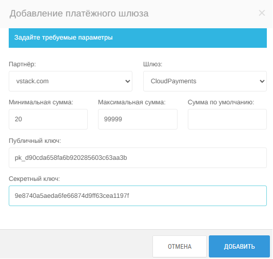Click the 'Шлюз:' label
This screenshot has width=273, height=259.
click(x=153, y=64)
